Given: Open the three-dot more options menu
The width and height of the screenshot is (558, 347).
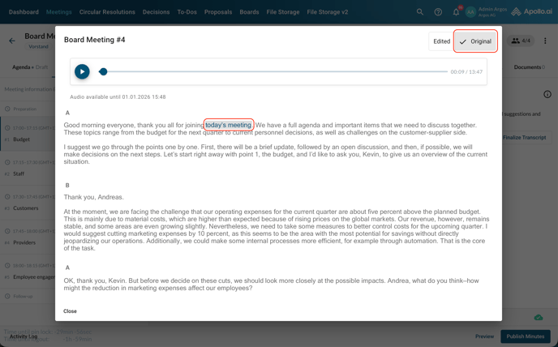Looking at the screenshot, I should 545,41.
